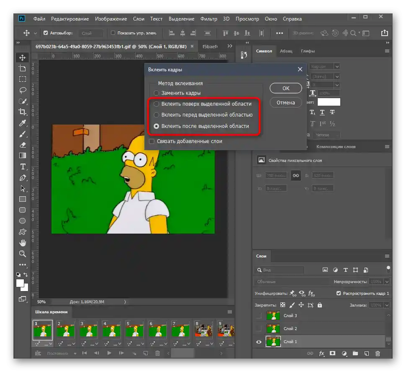Select the Crop tool
Viewport: 406px width, 372px height.
(23, 112)
